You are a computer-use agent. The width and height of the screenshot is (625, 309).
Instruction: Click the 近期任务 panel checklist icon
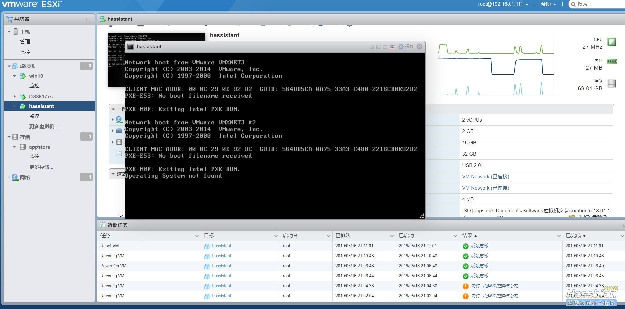102,225
